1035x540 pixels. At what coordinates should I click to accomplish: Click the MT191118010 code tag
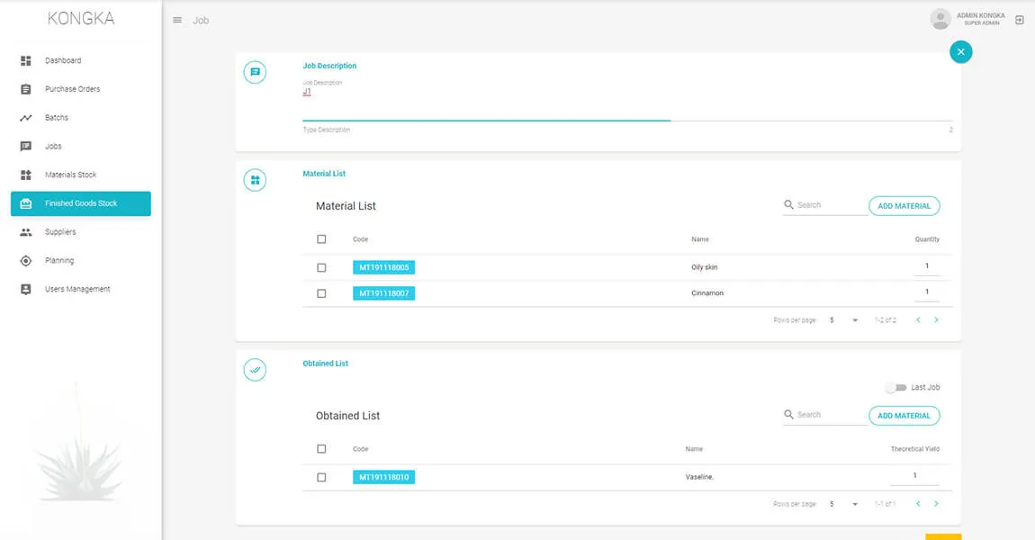[x=383, y=477]
